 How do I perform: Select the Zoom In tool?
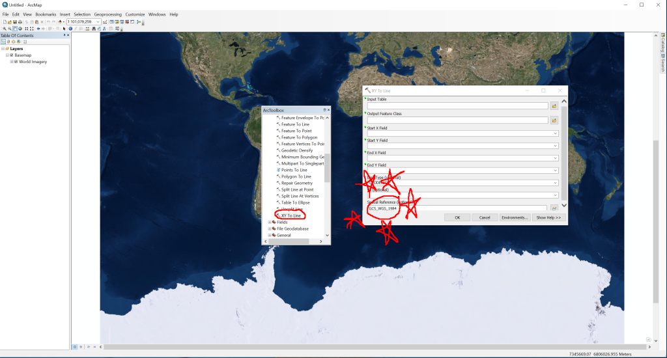(5, 29)
